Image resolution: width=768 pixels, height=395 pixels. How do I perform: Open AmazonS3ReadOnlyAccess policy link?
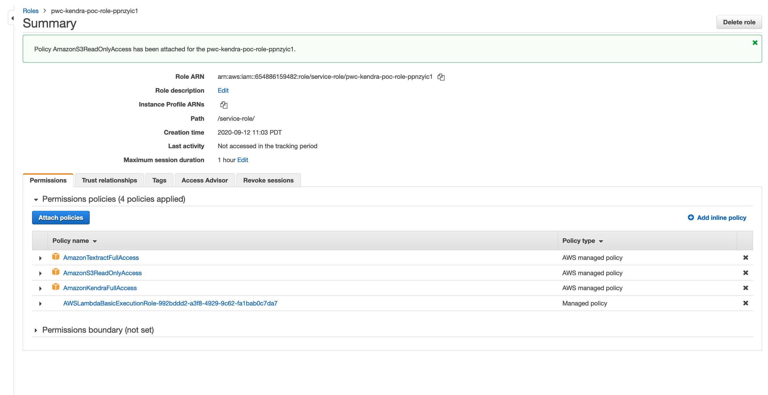(102, 273)
